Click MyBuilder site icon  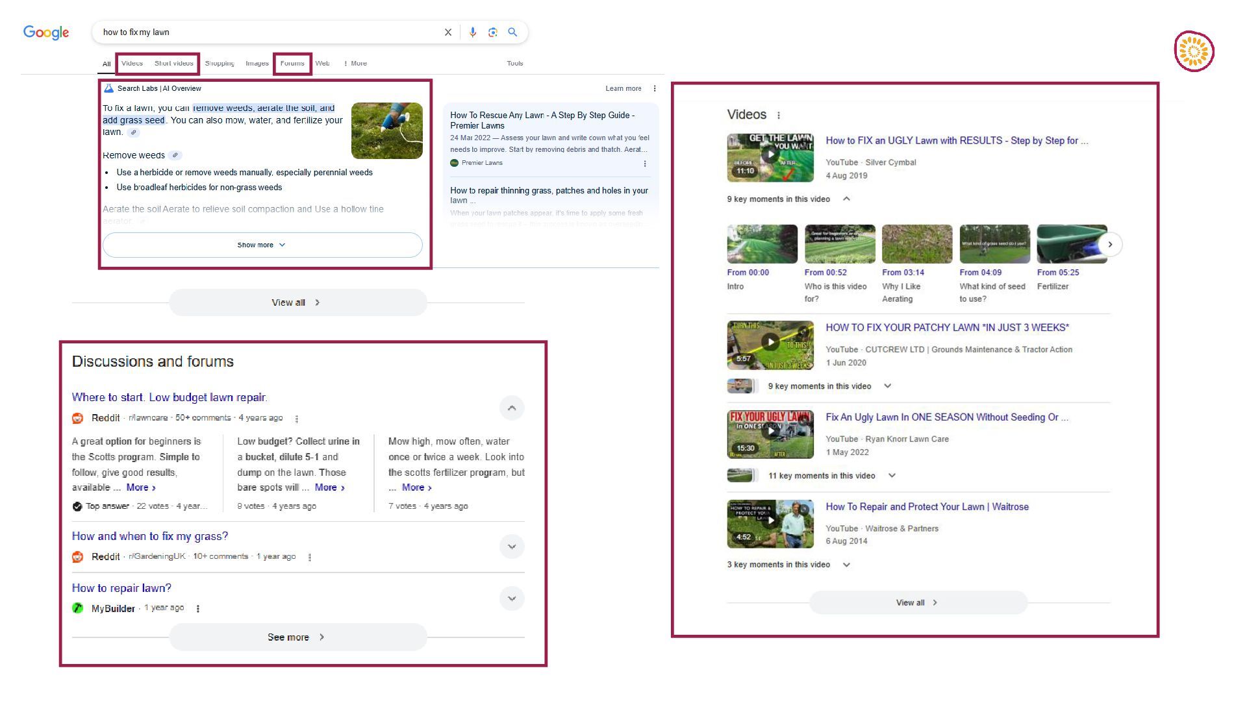click(78, 609)
